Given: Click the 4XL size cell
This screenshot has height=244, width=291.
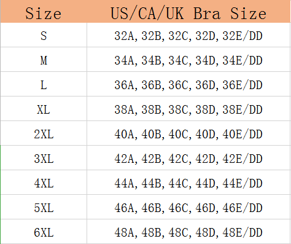Looking at the screenshot, I should (44, 183).
